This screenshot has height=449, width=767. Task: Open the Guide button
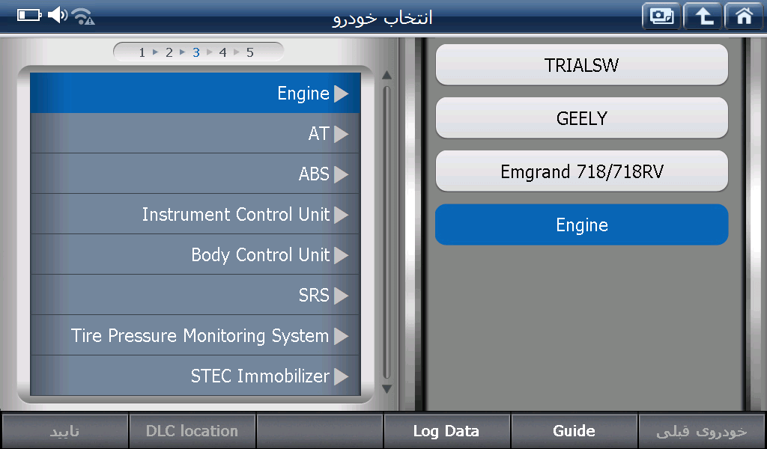[x=574, y=431]
